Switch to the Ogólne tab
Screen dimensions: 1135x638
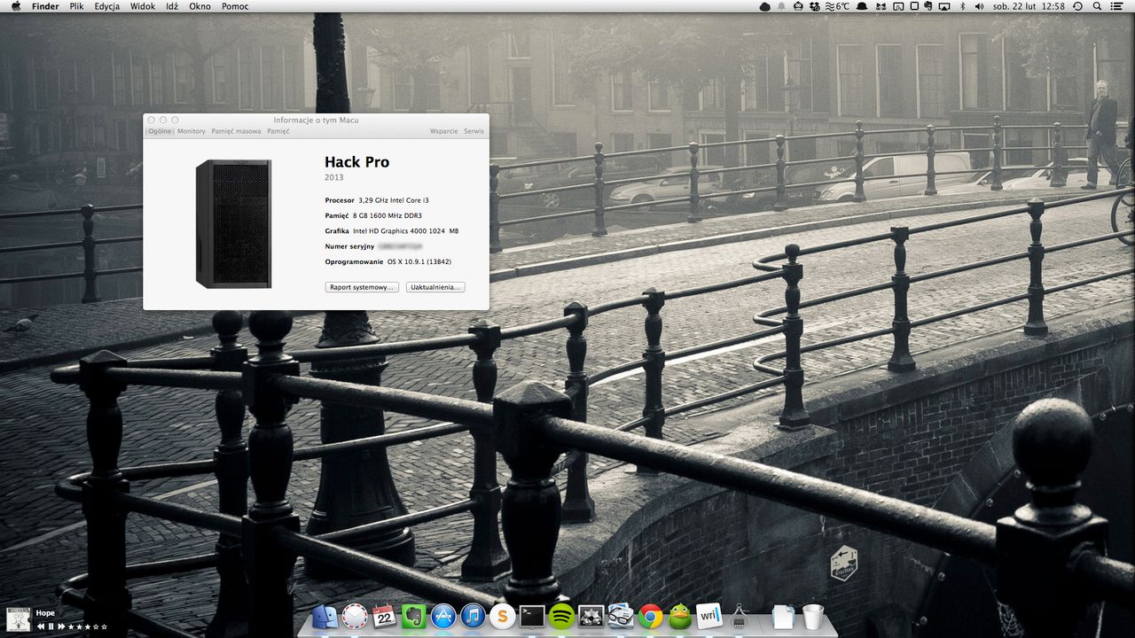pos(160,131)
